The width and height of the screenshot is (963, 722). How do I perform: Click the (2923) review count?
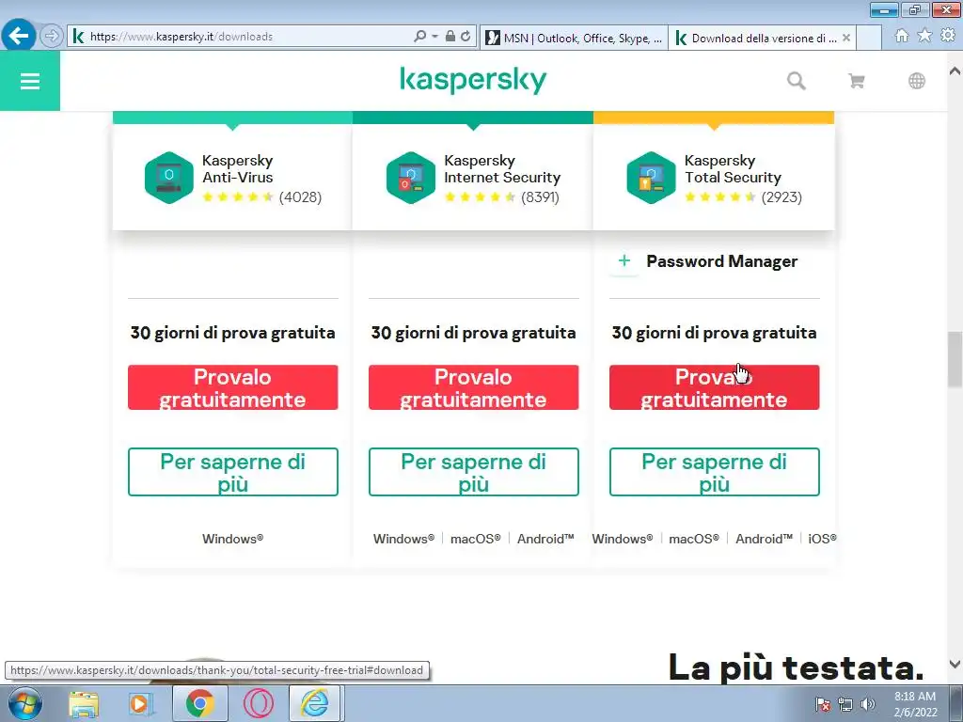tap(781, 197)
